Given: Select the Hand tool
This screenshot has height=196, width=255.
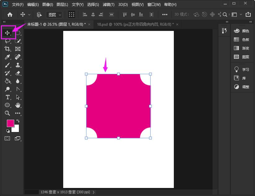Looking at the screenshot, I should pyautogui.click(x=18, y=105).
